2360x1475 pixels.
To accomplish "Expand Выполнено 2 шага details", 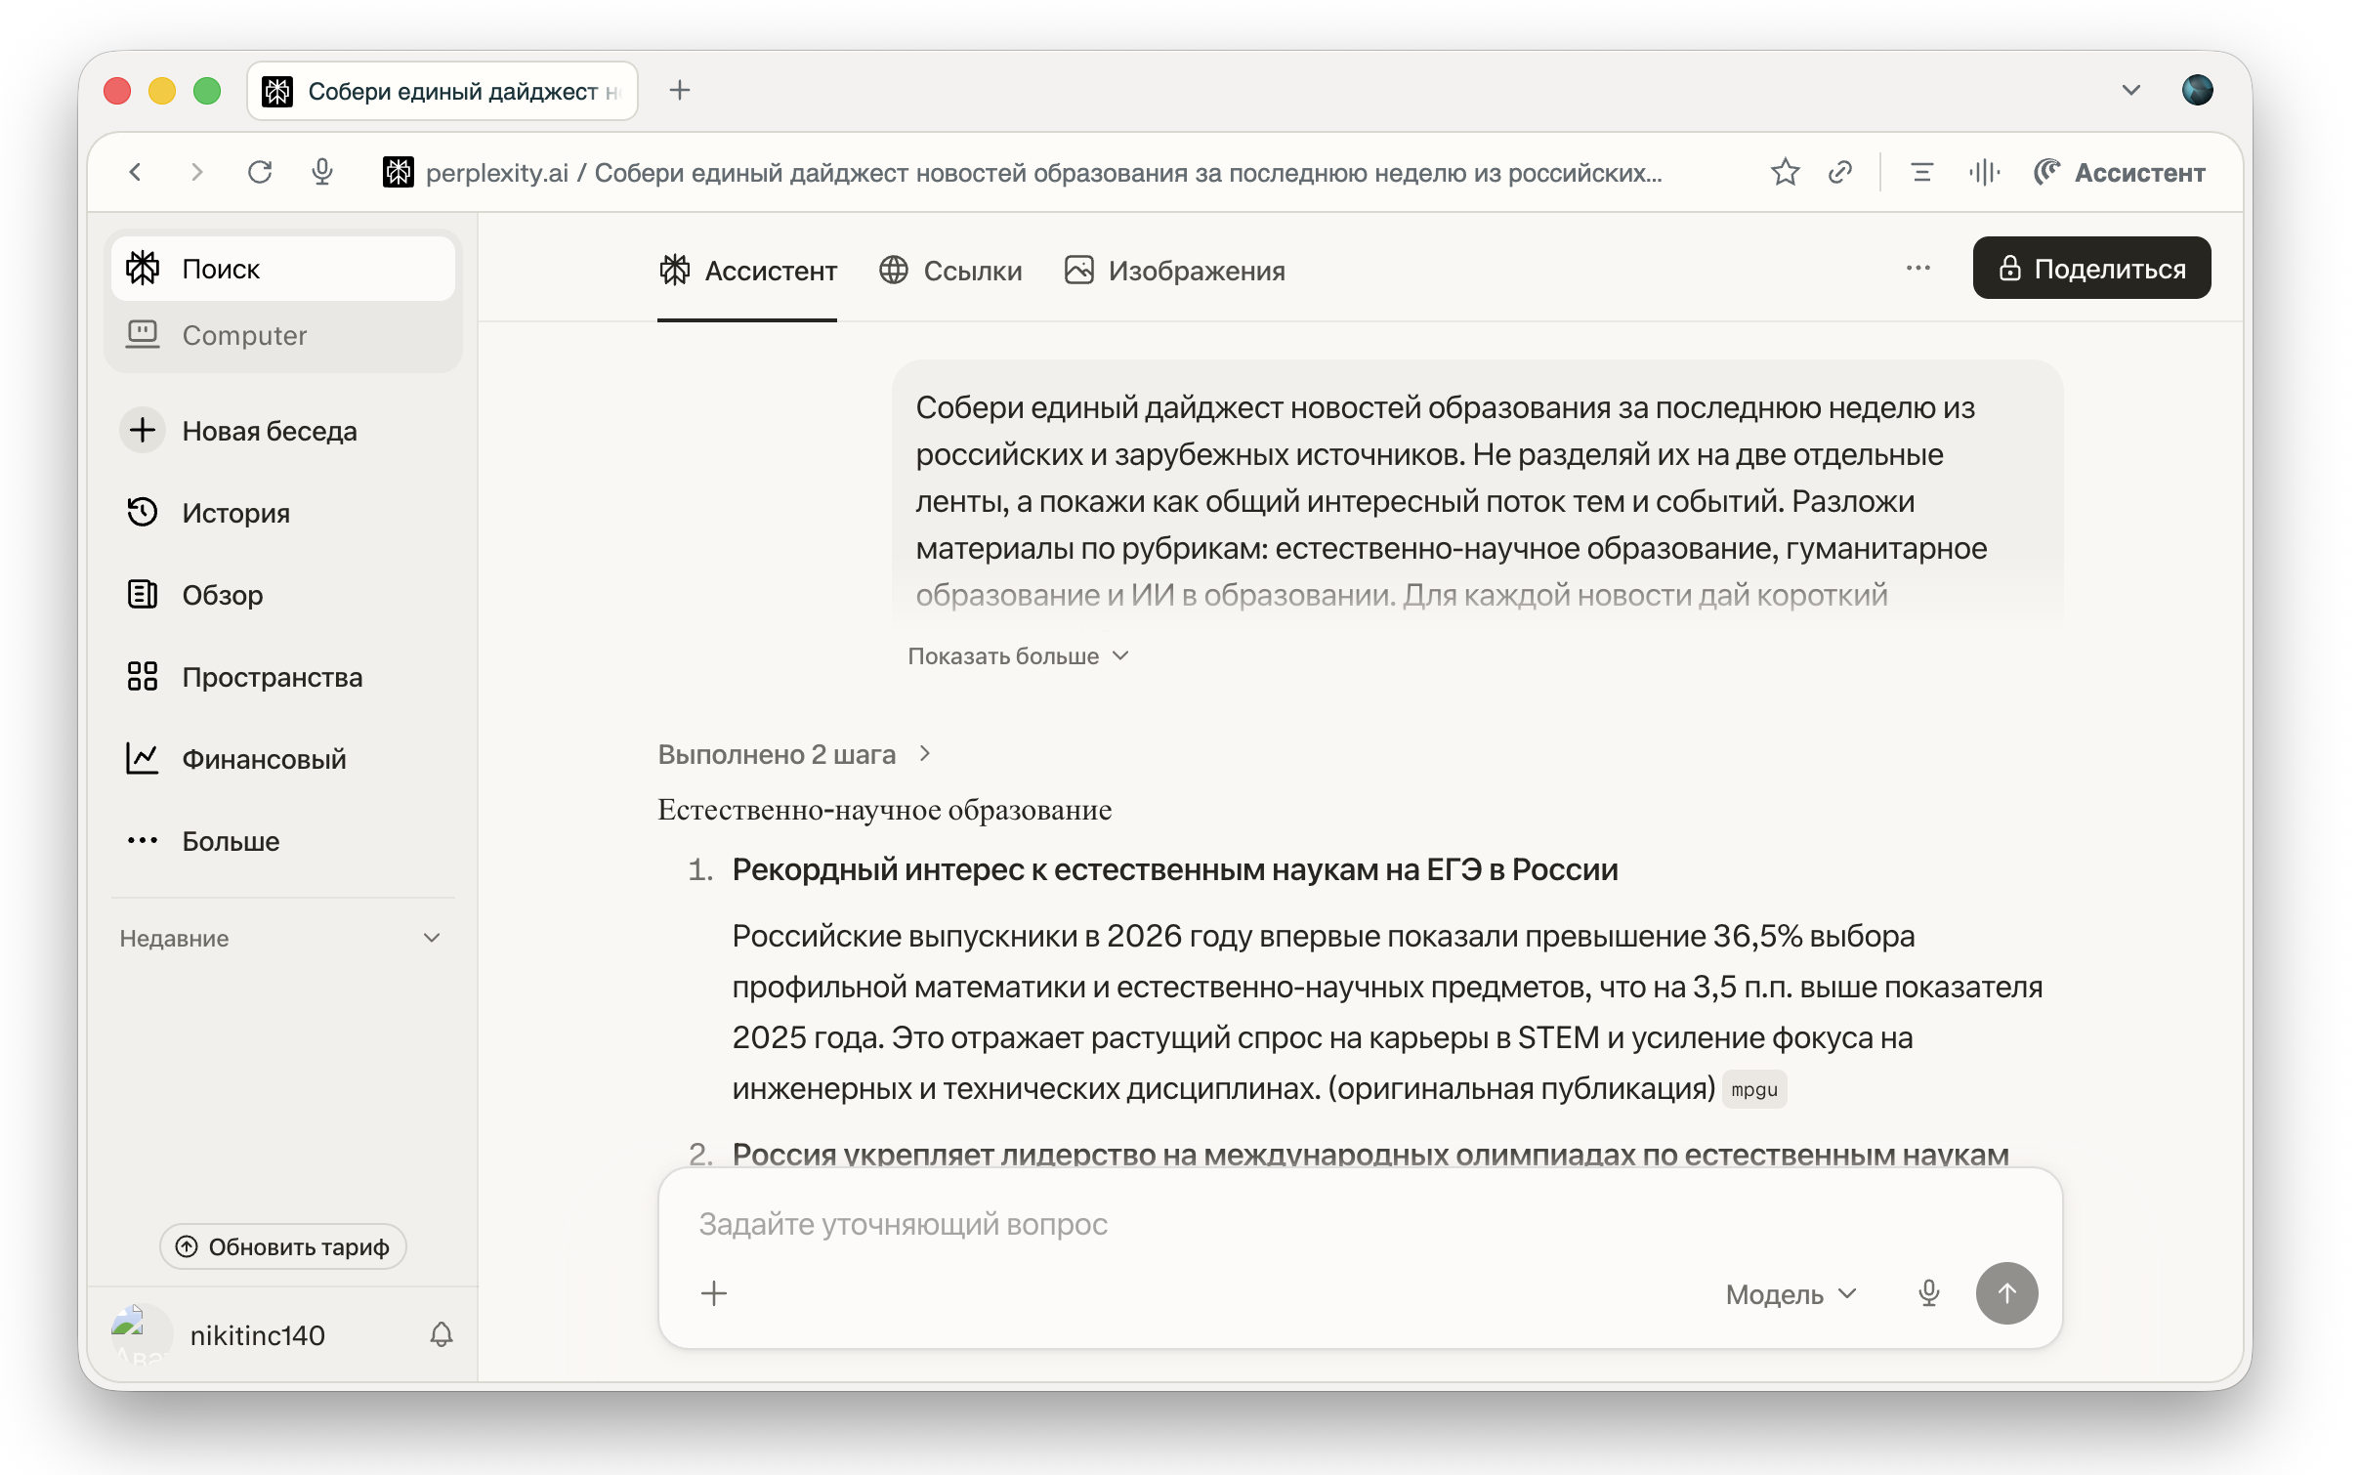I will [794, 754].
